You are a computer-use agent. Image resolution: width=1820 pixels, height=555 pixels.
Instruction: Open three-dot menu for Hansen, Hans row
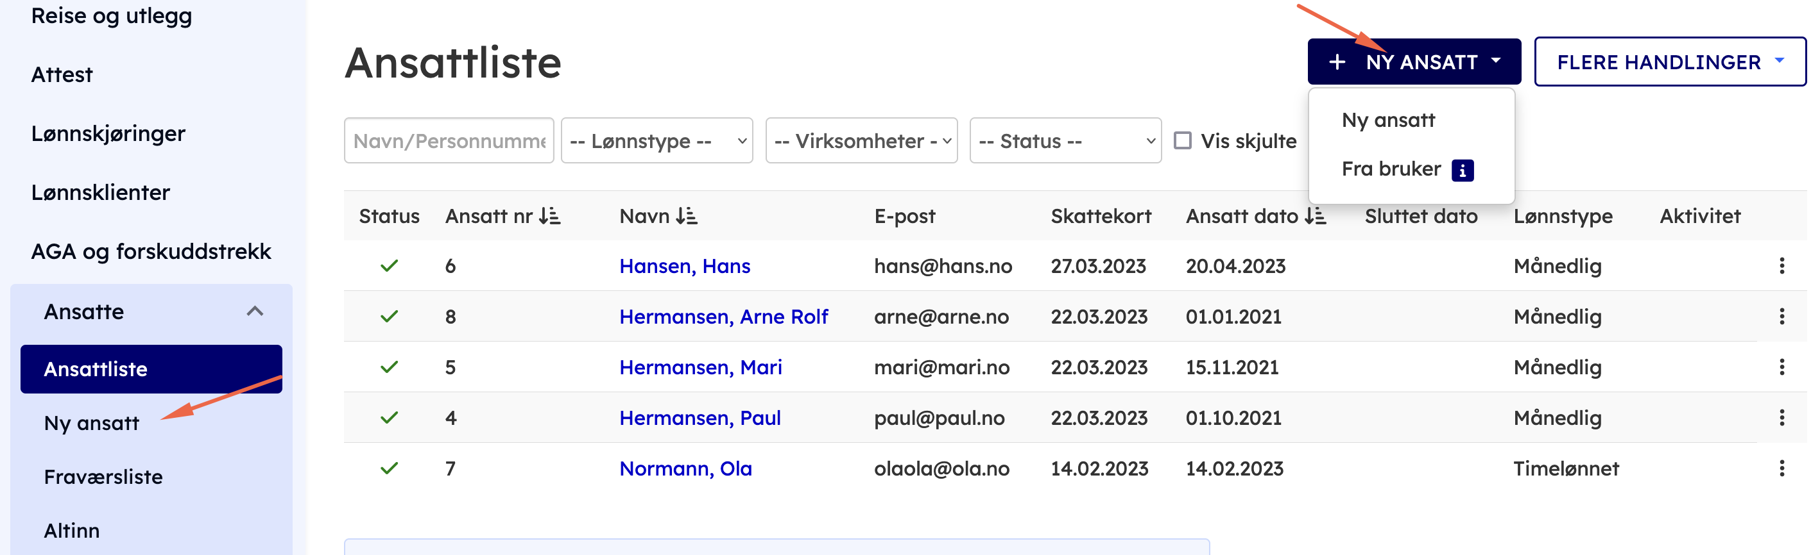(x=1781, y=266)
